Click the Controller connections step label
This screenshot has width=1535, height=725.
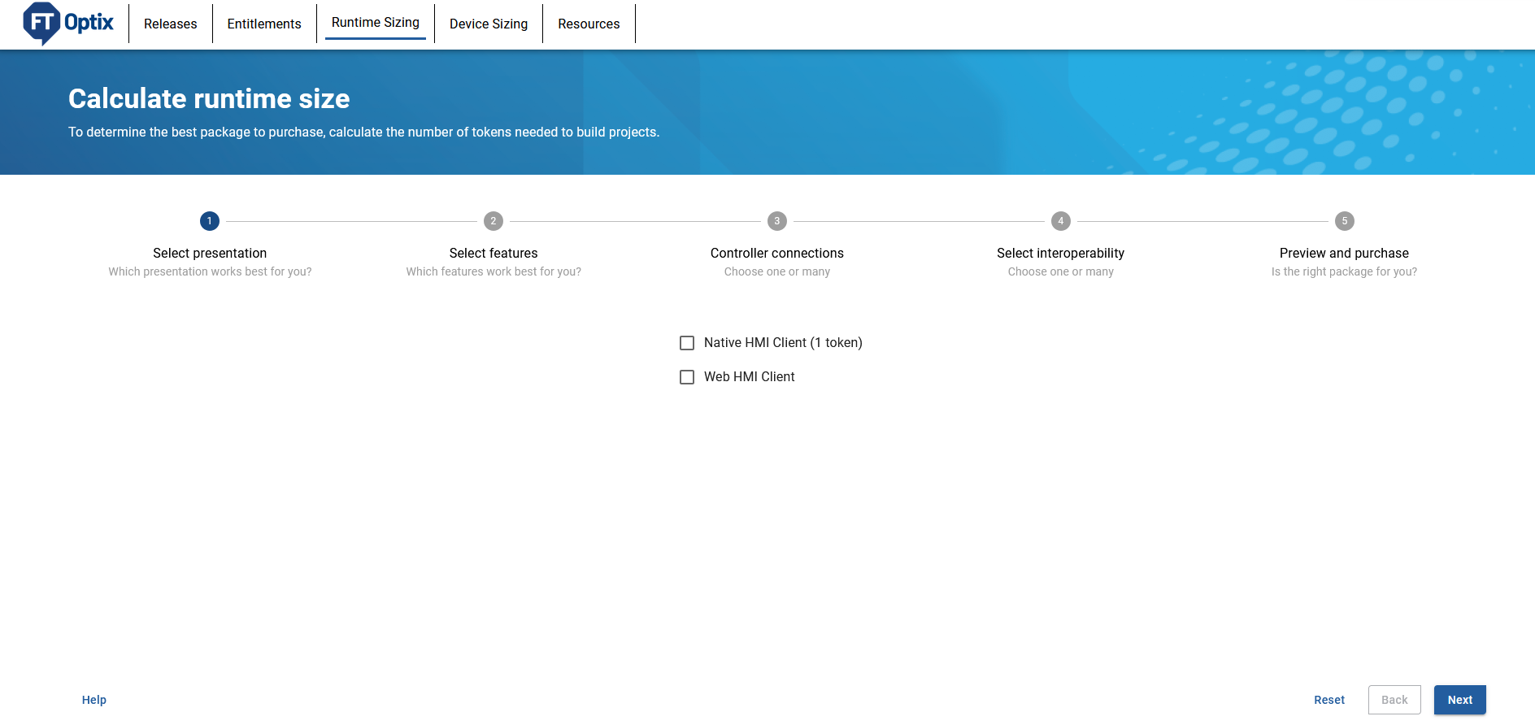coord(777,254)
